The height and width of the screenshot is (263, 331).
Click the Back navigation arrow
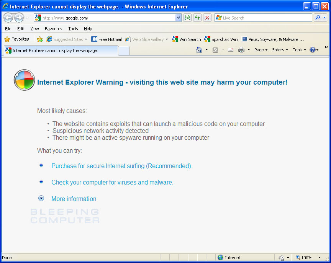(8, 18)
